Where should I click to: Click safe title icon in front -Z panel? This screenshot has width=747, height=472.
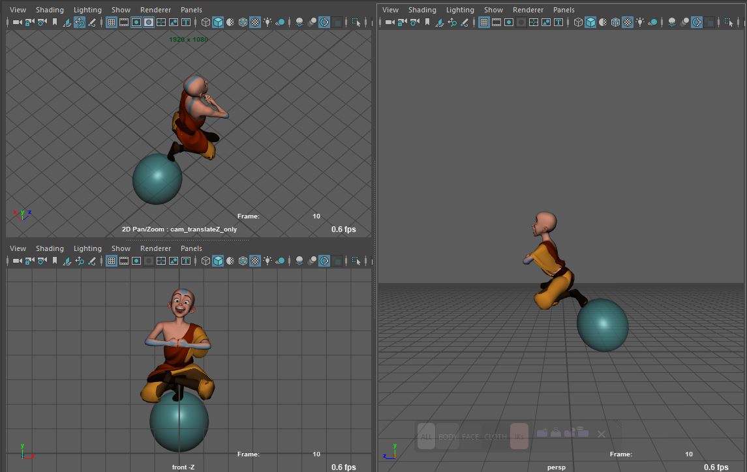[x=186, y=261]
